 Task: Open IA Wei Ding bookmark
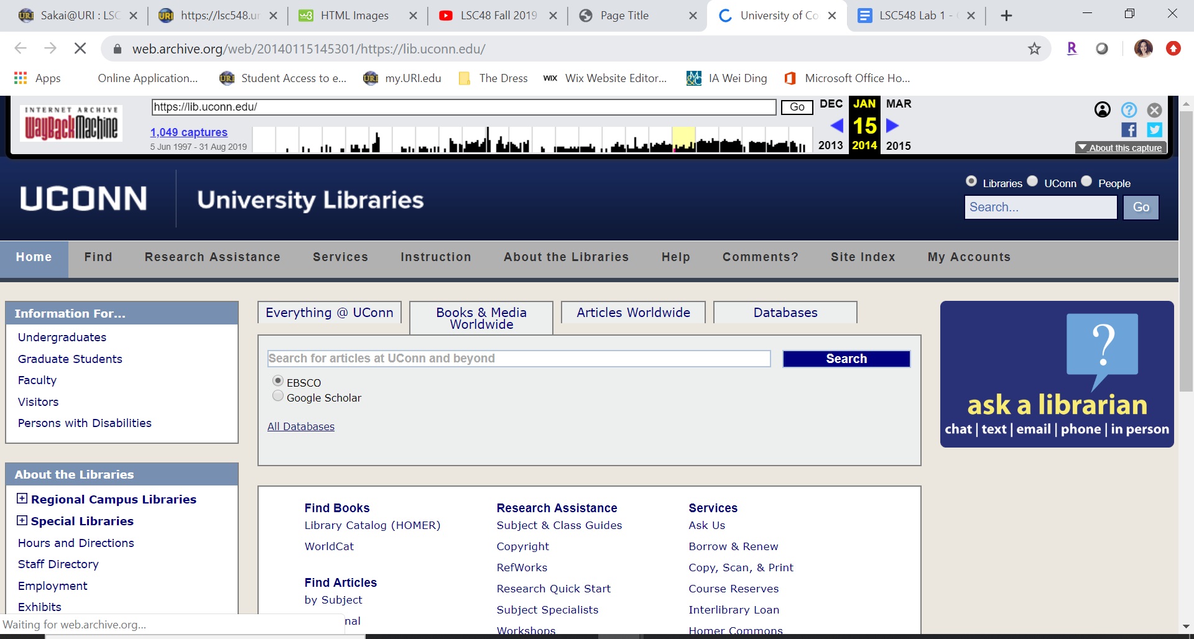point(727,78)
